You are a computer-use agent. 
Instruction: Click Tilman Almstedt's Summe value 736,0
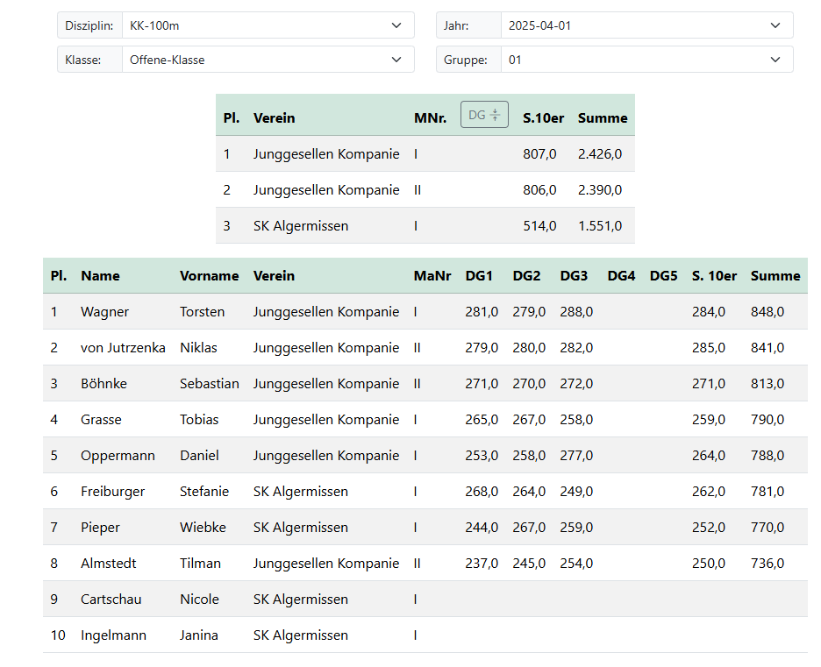(767, 564)
